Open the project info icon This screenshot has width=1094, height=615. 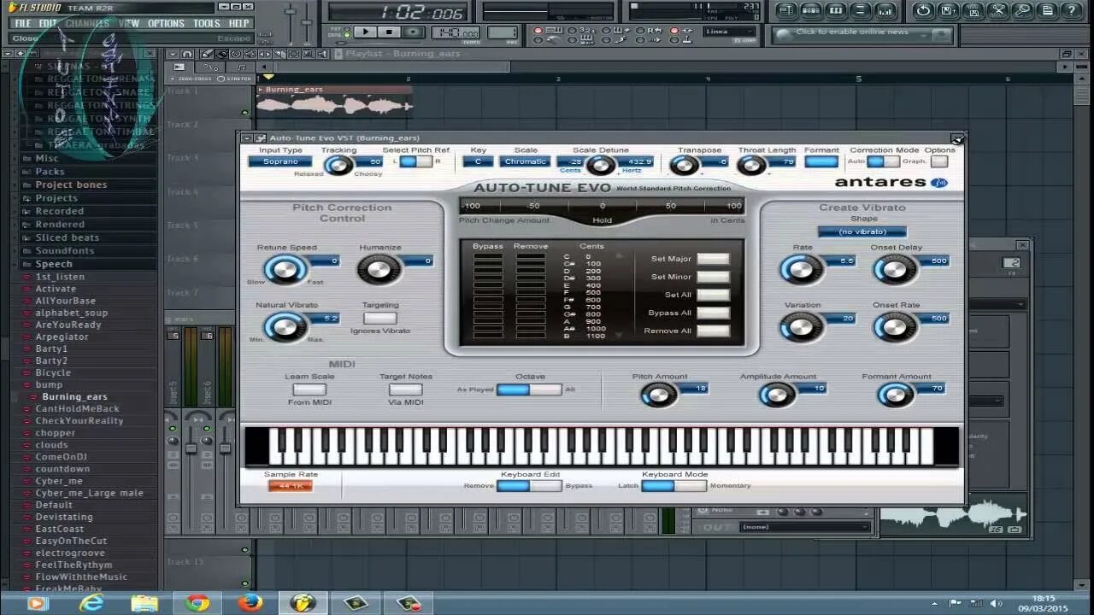(1047, 11)
